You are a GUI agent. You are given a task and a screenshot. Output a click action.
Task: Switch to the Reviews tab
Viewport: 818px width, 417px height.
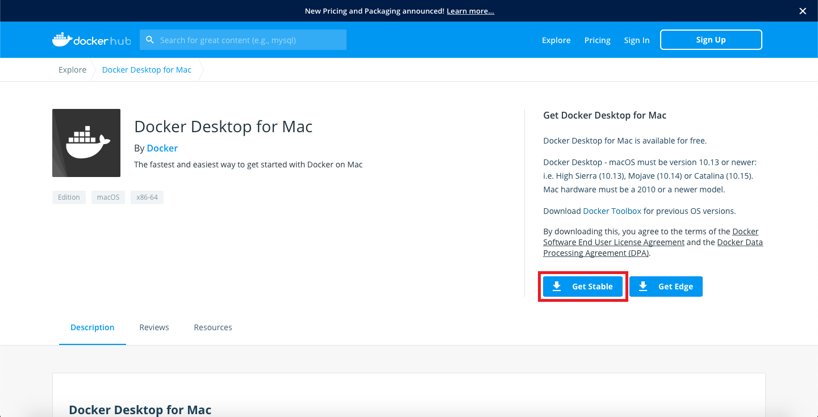click(x=155, y=327)
